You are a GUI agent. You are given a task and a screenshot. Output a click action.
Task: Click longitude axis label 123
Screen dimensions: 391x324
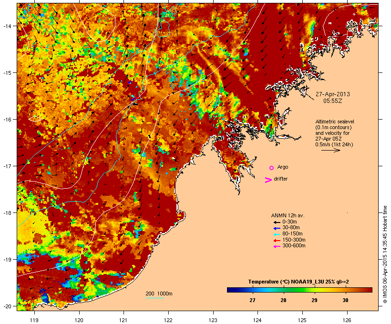tap(213, 320)
